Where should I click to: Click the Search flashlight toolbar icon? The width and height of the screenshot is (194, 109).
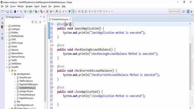click(63, 12)
